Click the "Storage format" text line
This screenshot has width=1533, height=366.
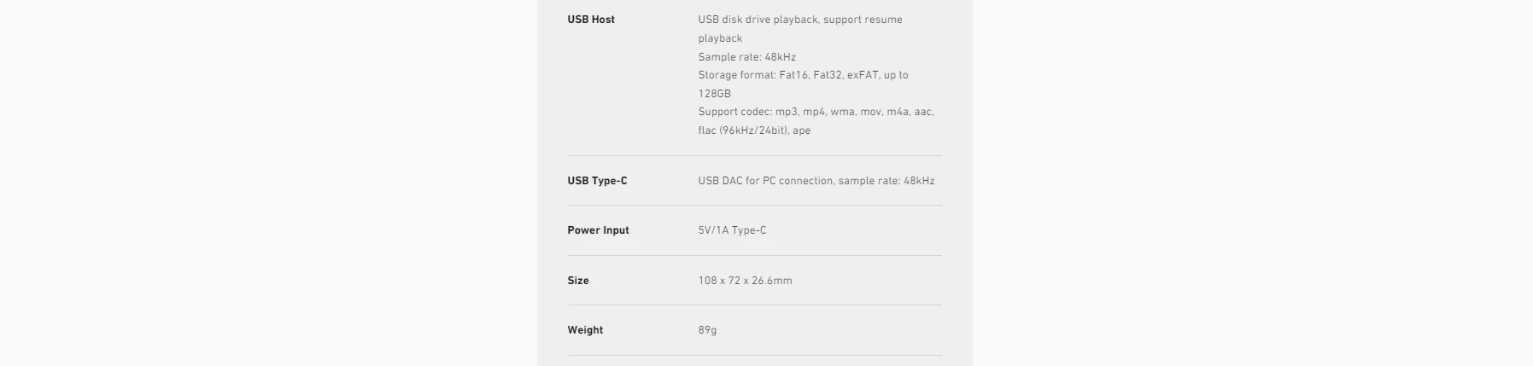803,75
